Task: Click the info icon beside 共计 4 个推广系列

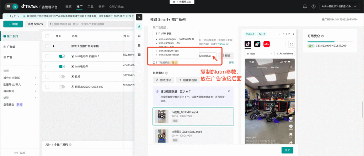Action: (70, 145)
